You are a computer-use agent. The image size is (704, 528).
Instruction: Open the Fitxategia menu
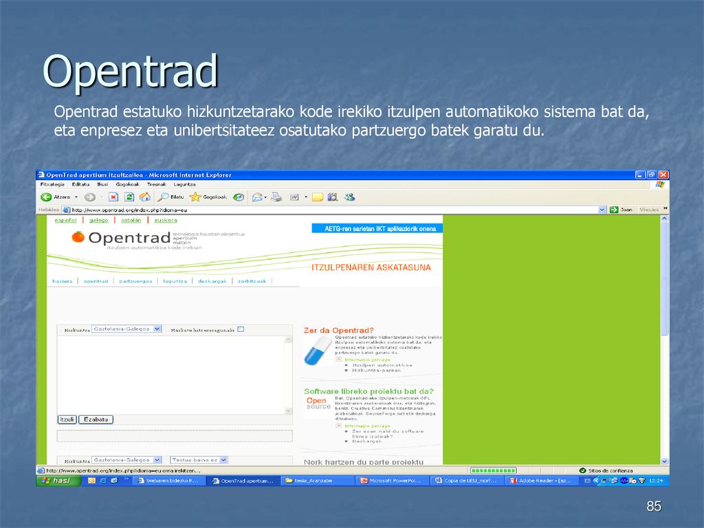point(52,184)
